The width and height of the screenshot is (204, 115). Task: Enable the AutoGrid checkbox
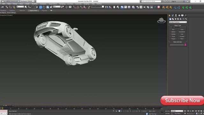coord(173,27)
